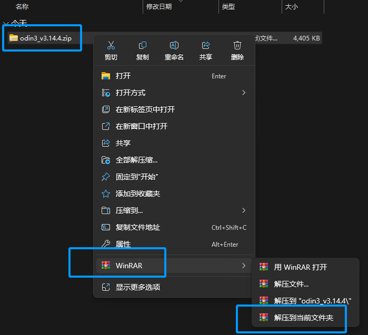Image resolution: width=368 pixels, height=335 pixels.
Task: Click the WinRAR icon in main context menu
Action: pos(106,266)
